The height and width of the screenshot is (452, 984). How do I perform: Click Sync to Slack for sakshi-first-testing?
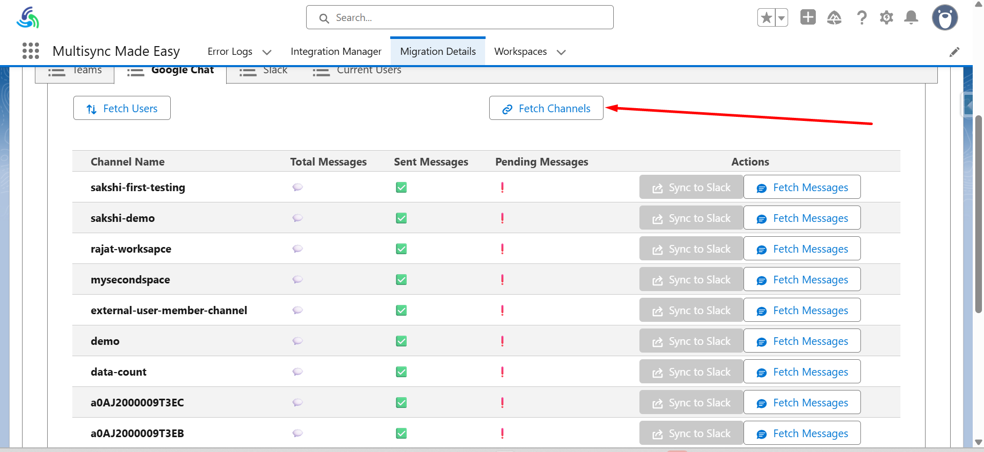691,187
